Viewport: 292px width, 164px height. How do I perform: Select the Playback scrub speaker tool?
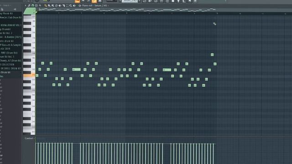pyautogui.click(x=74, y=5)
